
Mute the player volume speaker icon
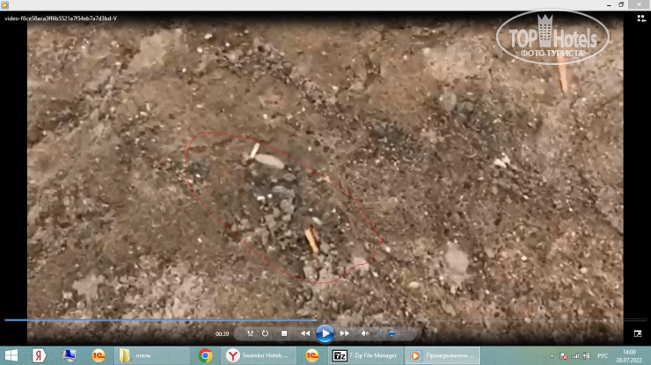tap(365, 333)
